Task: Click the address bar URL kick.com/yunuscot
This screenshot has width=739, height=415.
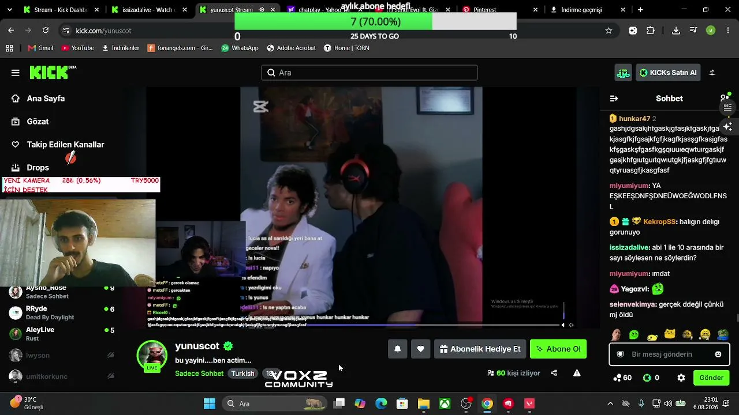Action: [103, 31]
